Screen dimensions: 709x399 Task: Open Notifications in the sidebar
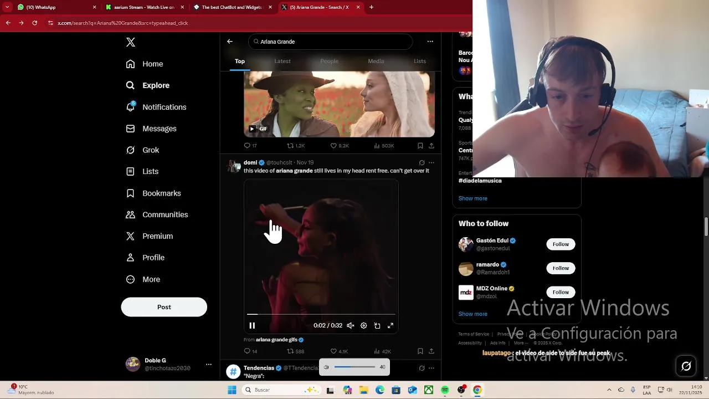[156, 107]
